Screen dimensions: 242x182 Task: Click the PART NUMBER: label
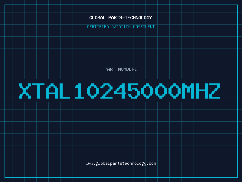120,69
